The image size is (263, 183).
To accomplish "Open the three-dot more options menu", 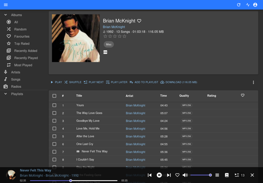I will point(253,82).
